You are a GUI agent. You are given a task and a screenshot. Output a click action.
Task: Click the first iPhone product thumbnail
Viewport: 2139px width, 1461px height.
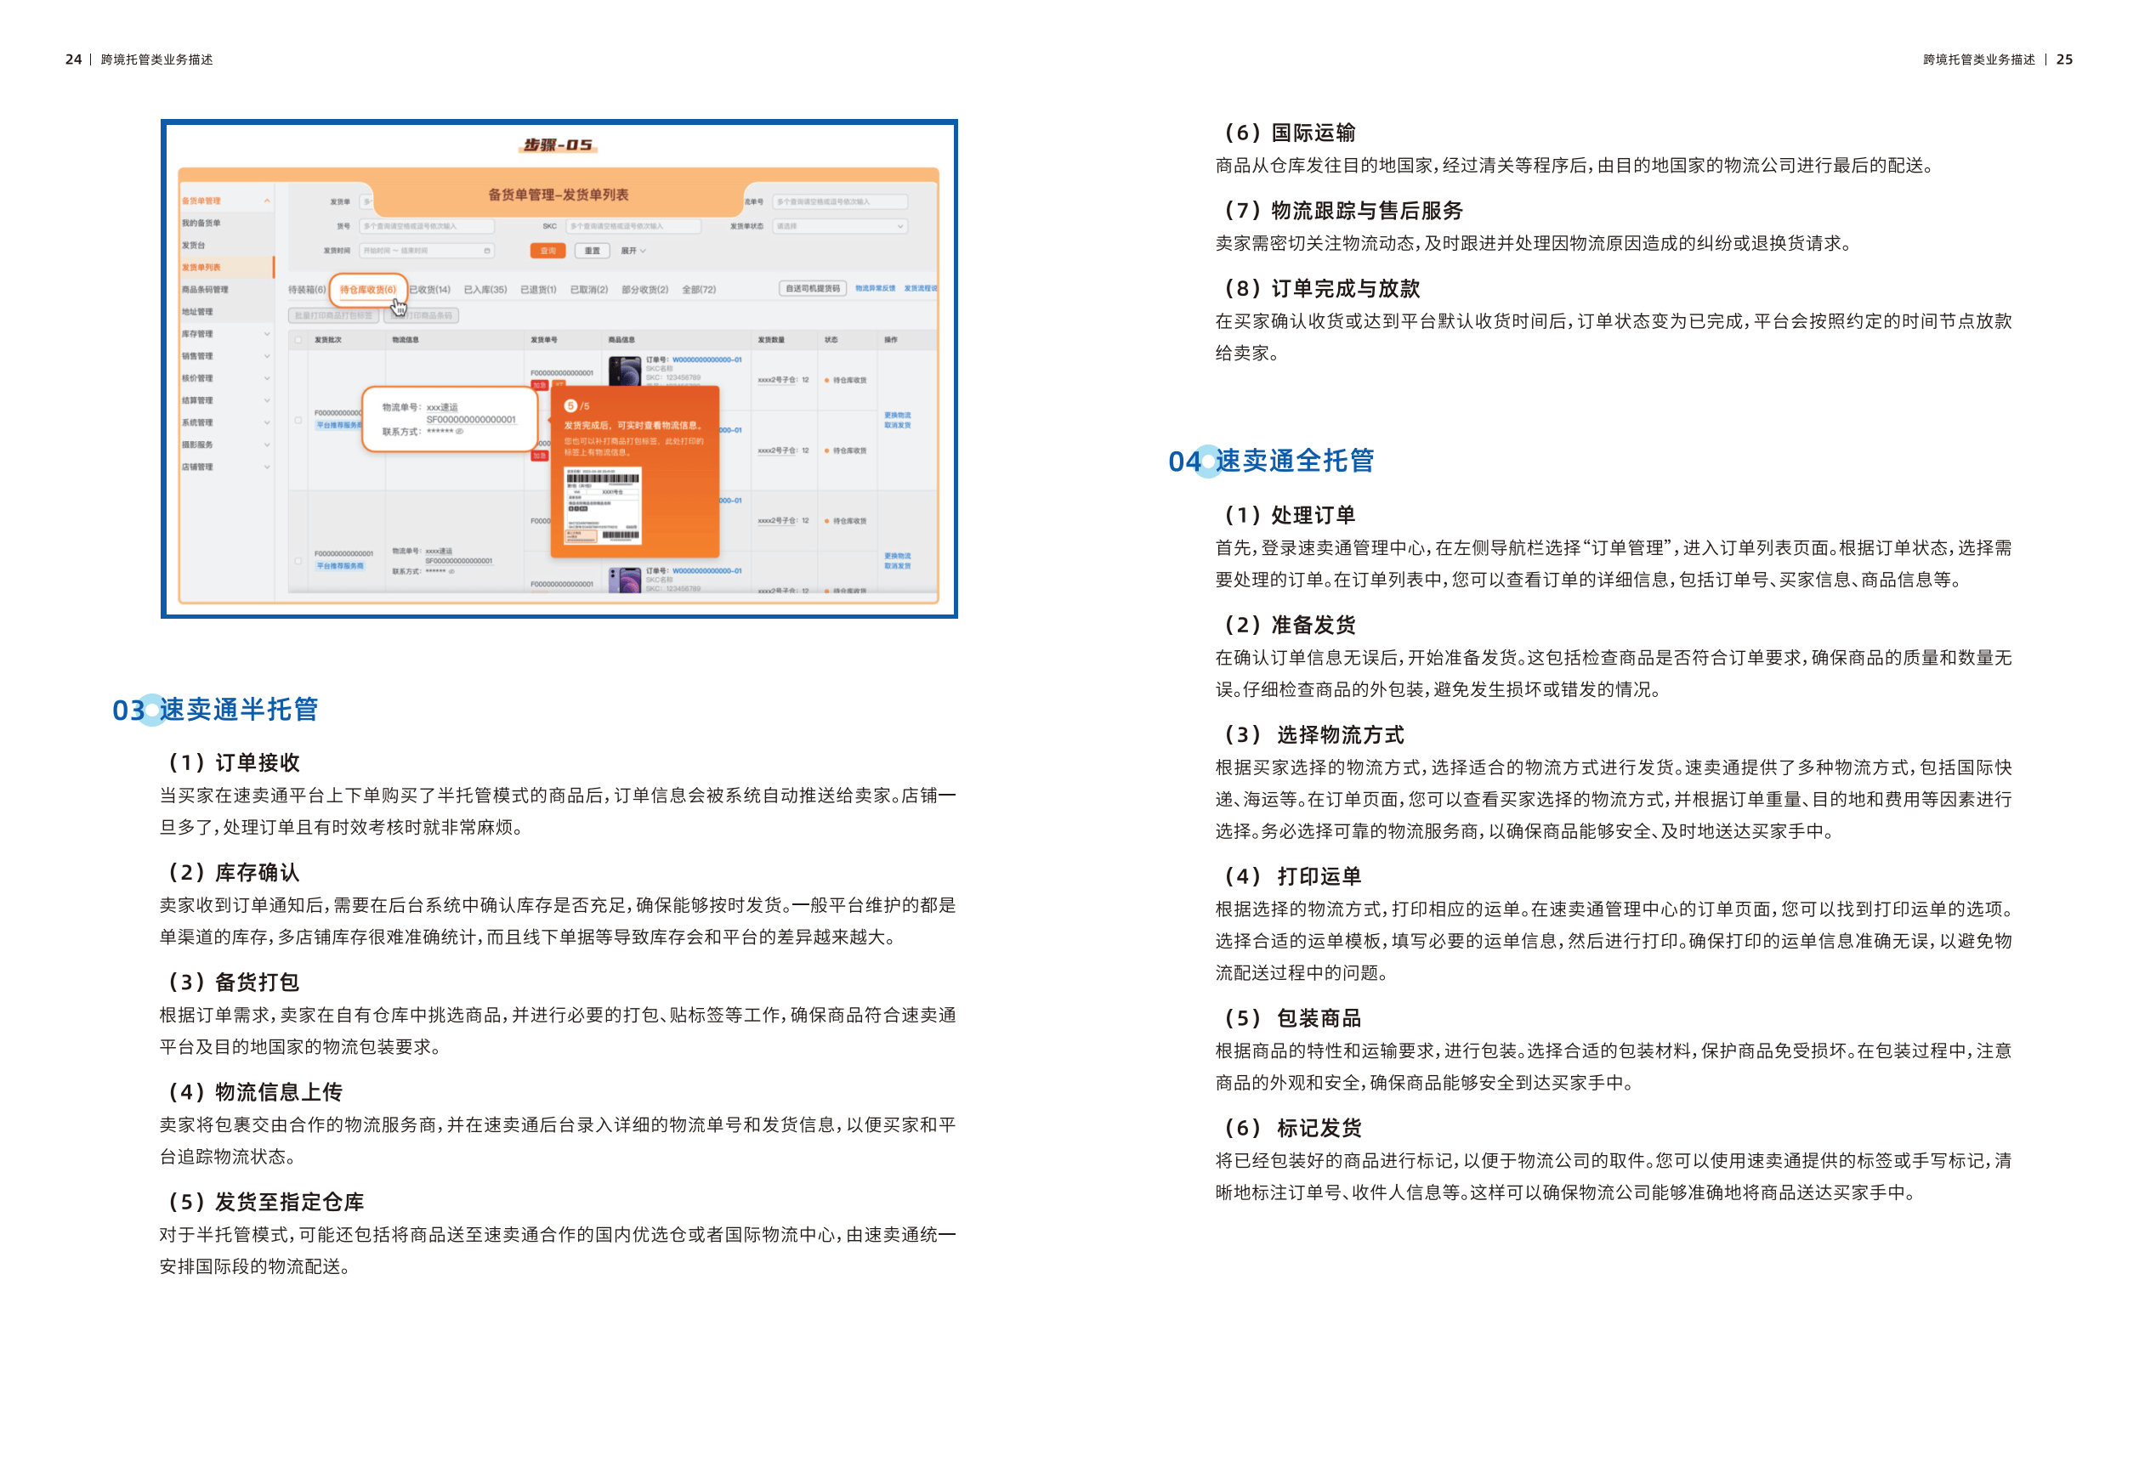click(x=625, y=371)
